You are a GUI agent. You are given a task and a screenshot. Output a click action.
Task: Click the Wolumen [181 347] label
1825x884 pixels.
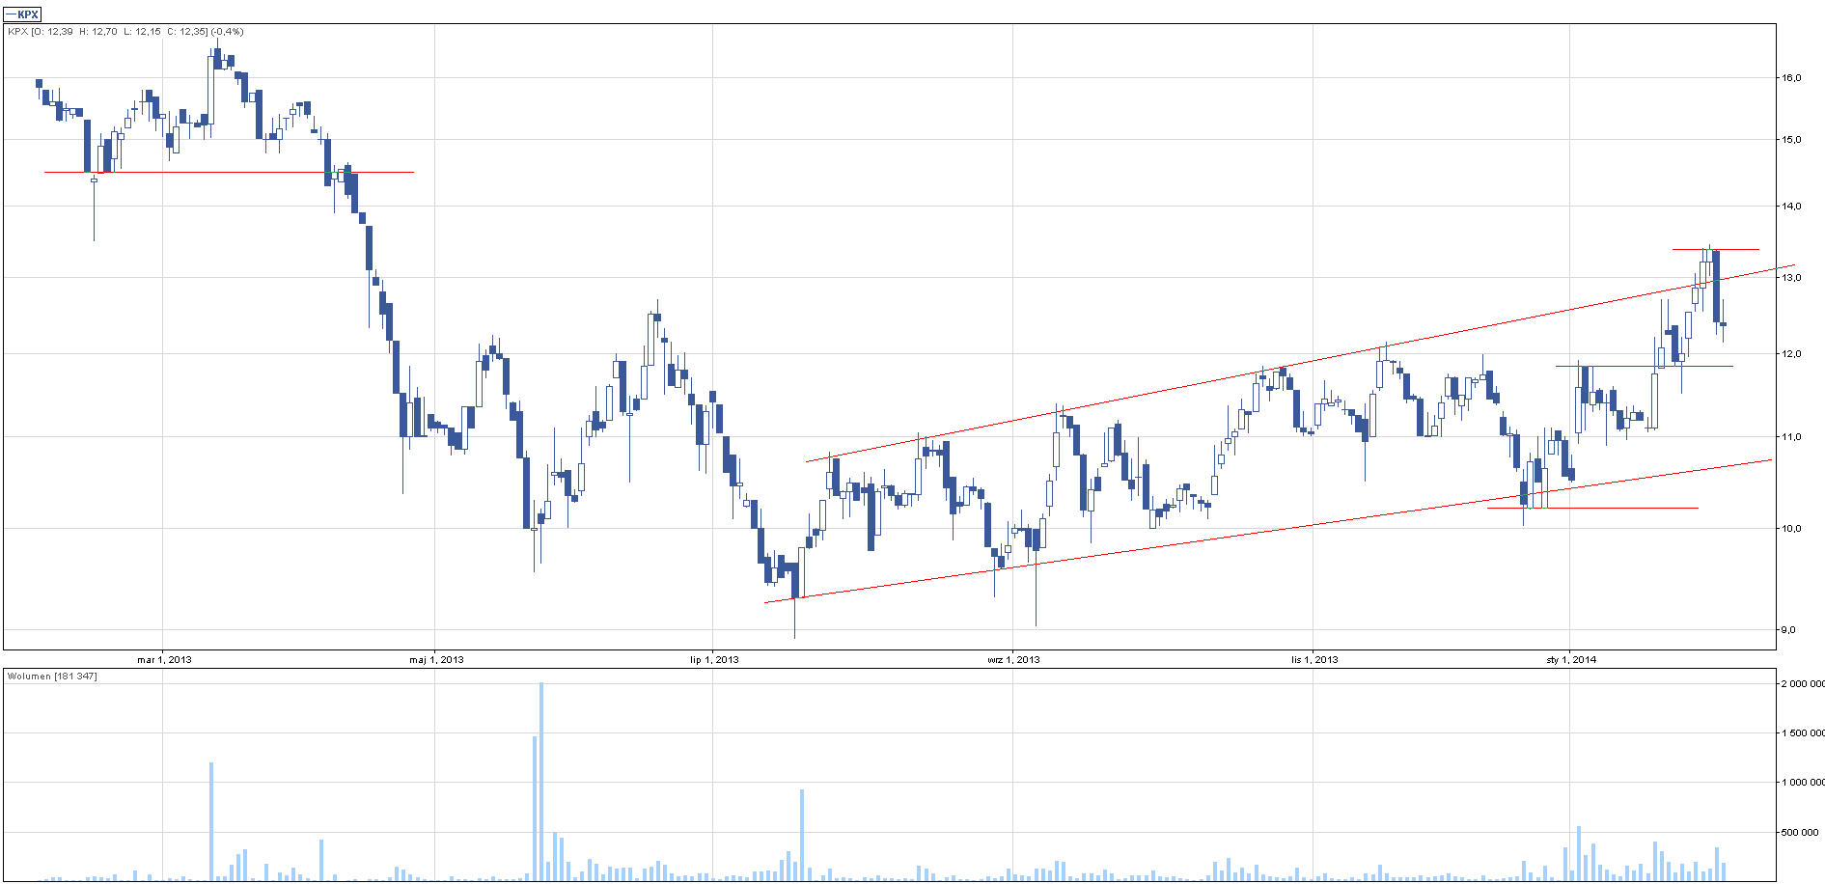pos(52,677)
